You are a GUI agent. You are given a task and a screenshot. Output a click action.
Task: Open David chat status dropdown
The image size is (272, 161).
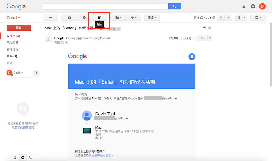coord(18,73)
